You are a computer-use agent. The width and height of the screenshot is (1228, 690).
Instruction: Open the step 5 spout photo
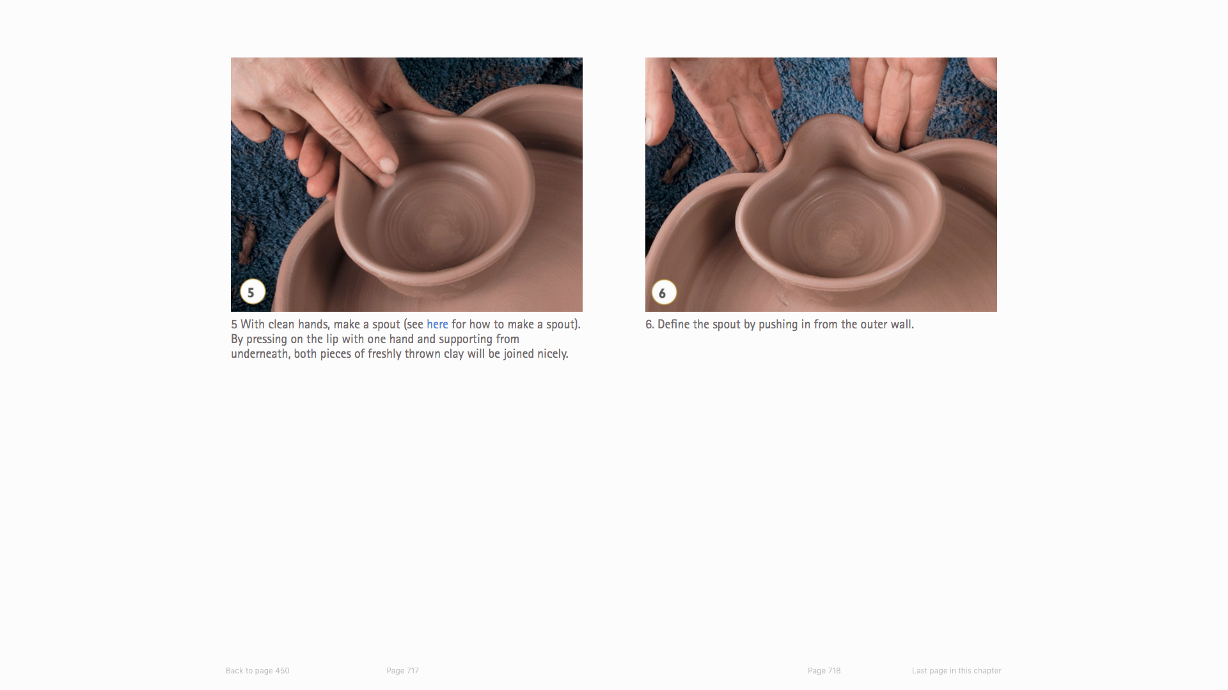tap(407, 185)
